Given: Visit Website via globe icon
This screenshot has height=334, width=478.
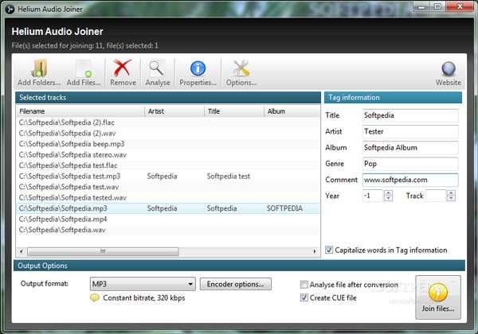Looking at the screenshot, I should [448, 72].
